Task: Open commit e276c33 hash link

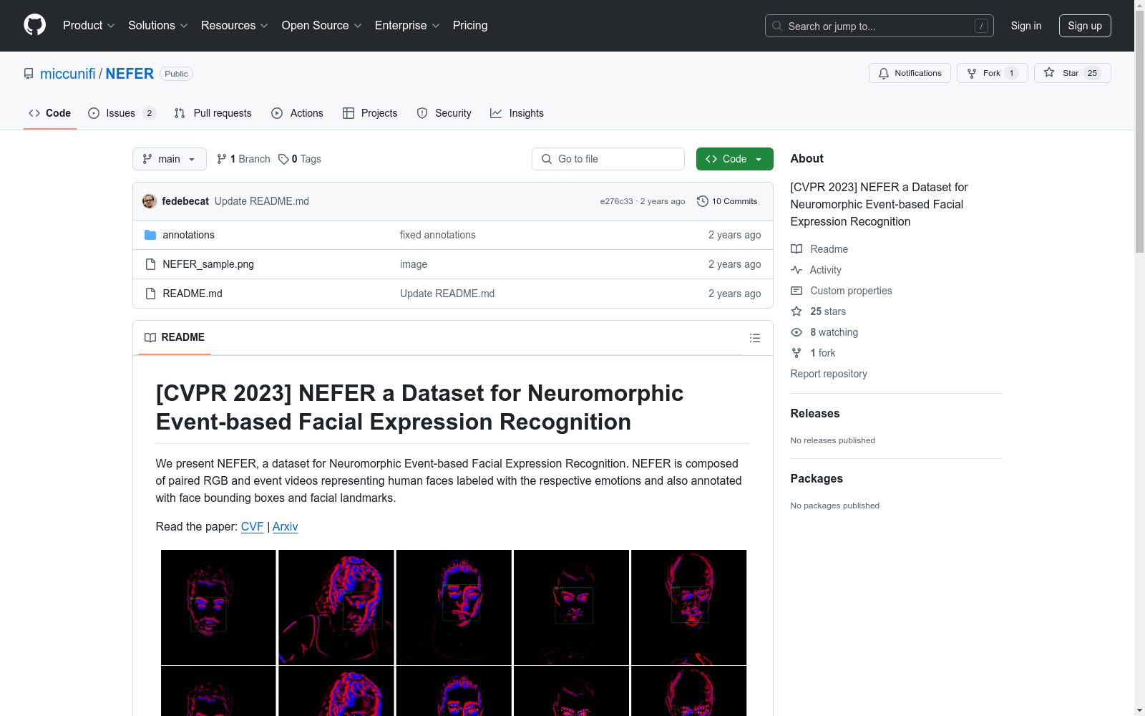Action: click(x=616, y=201)
